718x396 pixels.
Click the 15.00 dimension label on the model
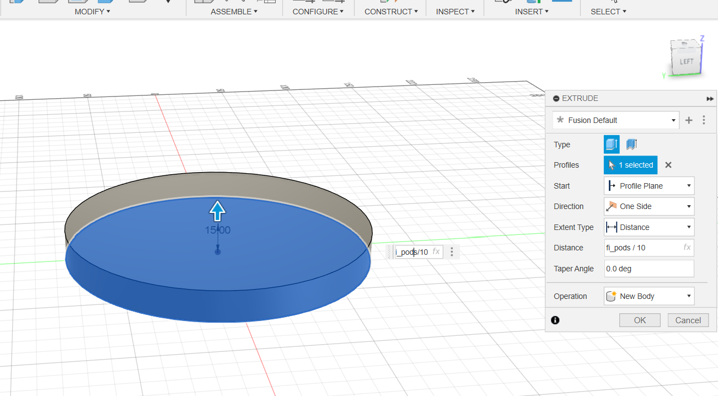pos(218,230)
